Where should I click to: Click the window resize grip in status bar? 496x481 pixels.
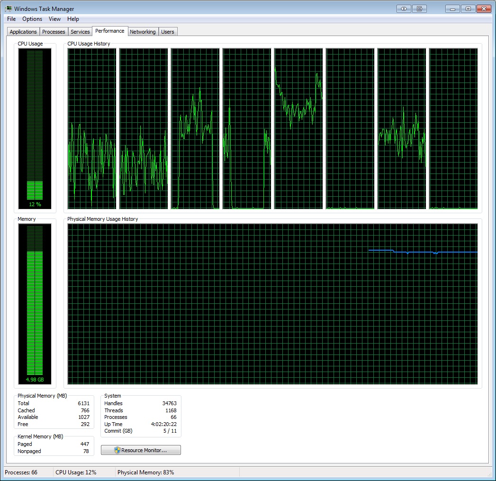[491, 474]
